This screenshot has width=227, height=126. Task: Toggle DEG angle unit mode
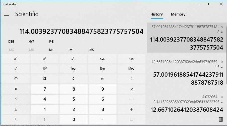coord(11,42)
